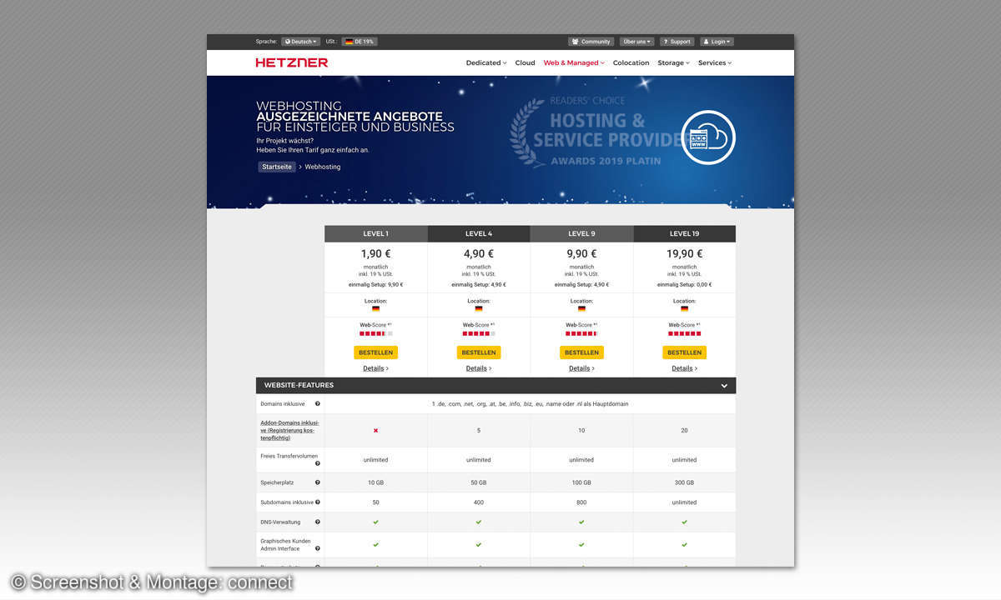
Task: Click the 300 GB storage value
Action: tap(685, 482)
